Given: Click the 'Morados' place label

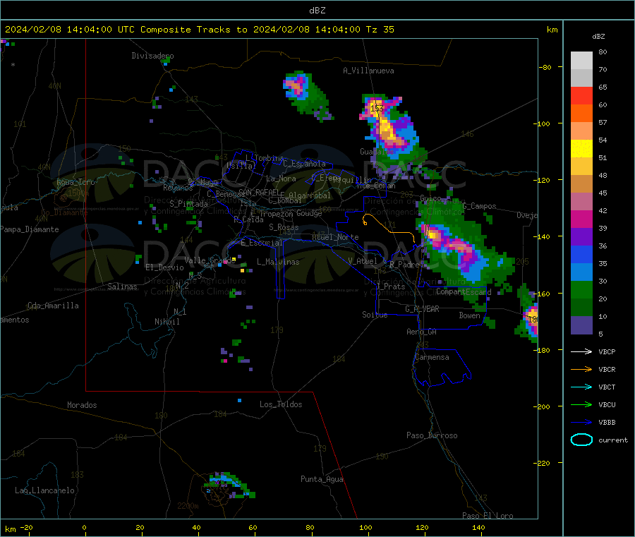Looking at the screenshot, I should pyautogui.click(x=82, y=405).
